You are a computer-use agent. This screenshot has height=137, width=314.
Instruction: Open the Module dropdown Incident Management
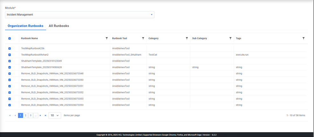tap(80, 15)
